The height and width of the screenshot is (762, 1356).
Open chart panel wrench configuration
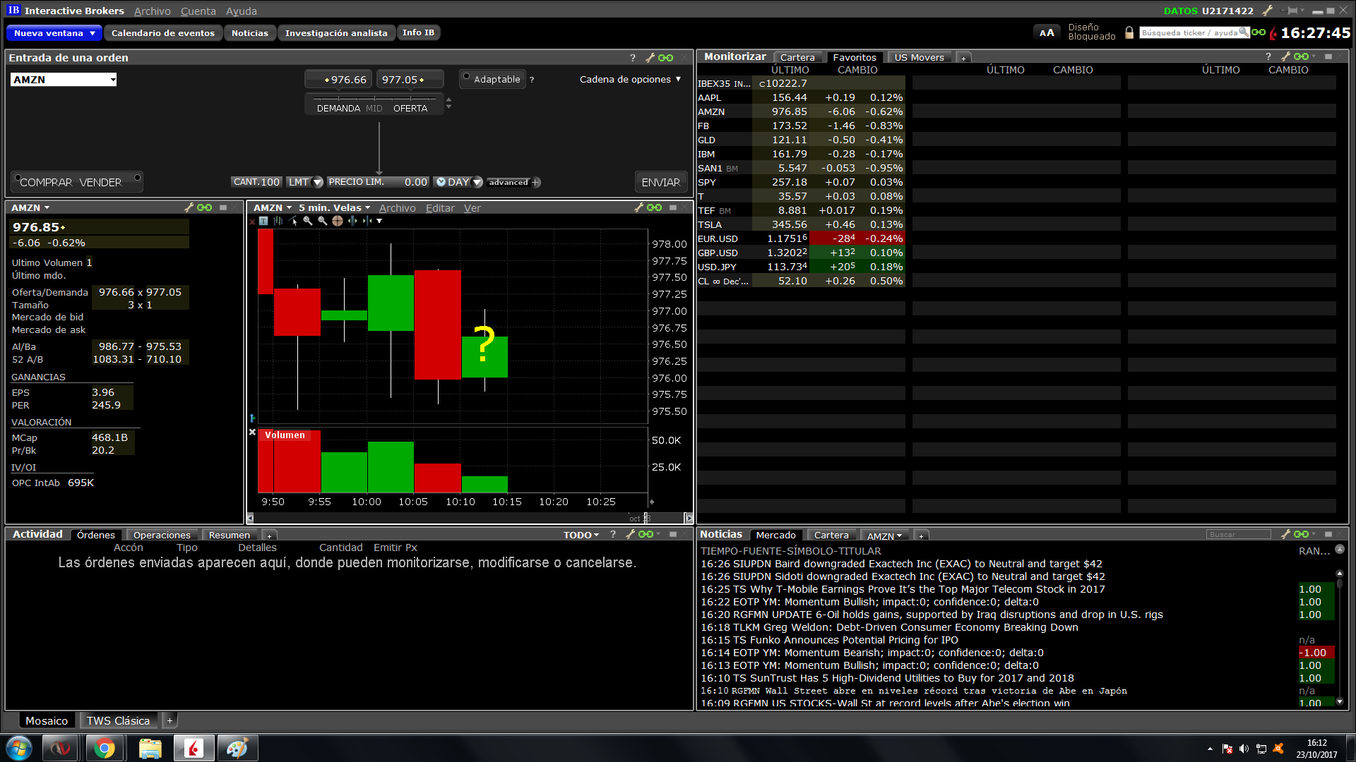(639, 207)
